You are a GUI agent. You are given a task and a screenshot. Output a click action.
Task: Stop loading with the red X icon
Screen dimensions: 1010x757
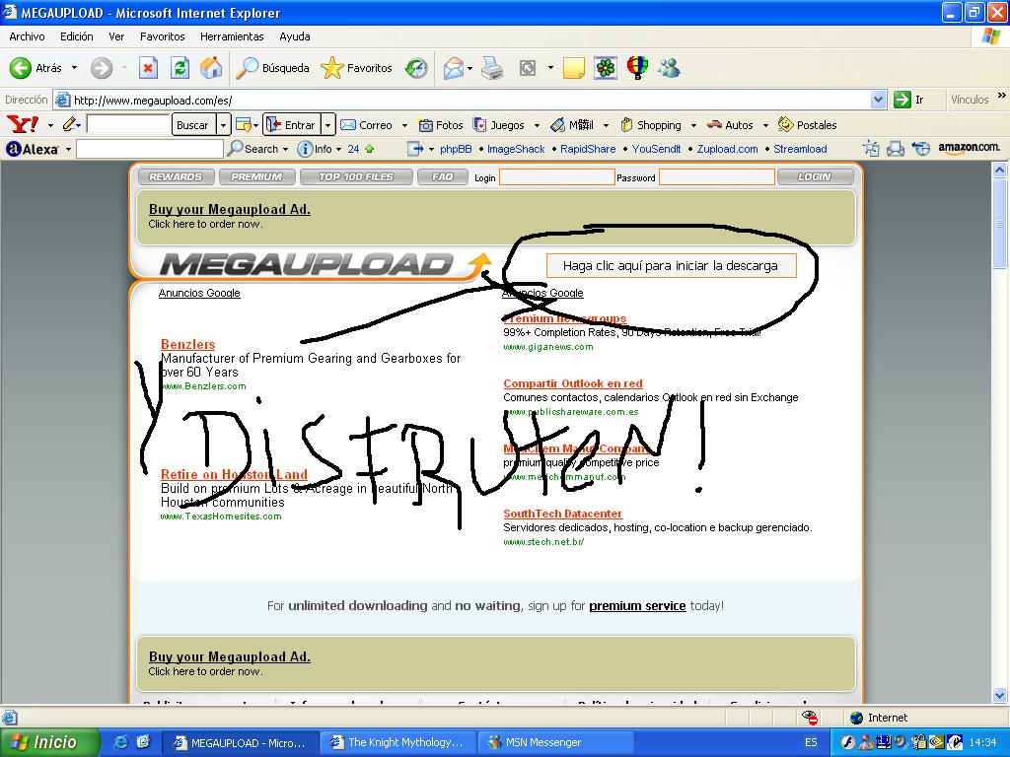point(148,68)
